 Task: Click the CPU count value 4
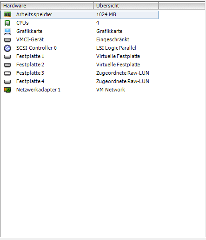[x=98, y=23]
